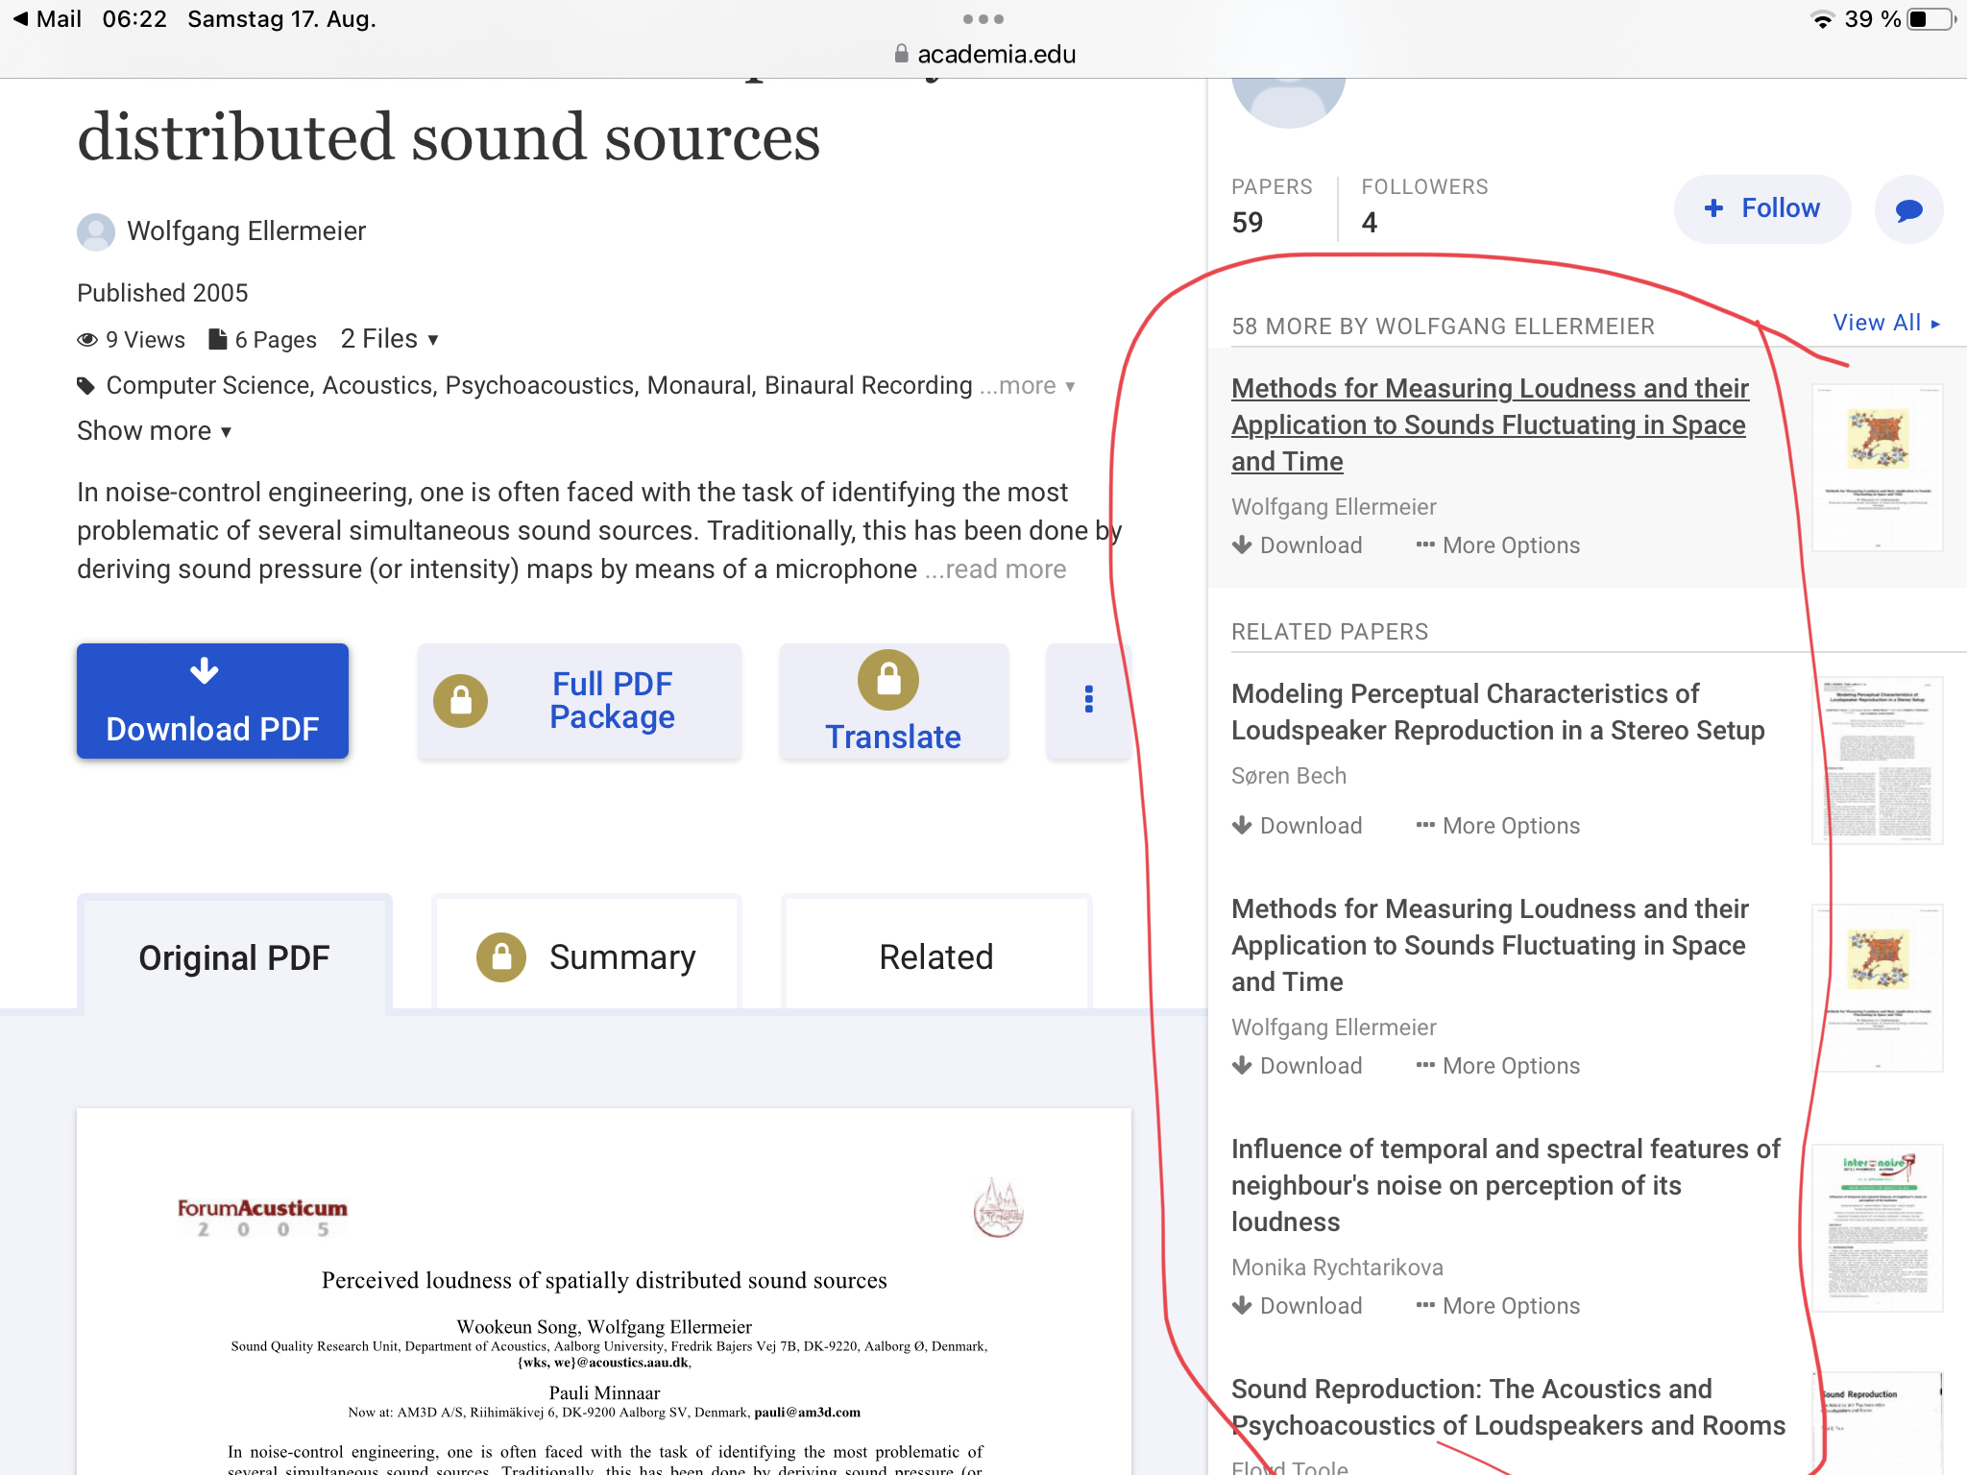Screen dimensions: 1967x1475
Task: Expand more research interest tags
Action: pos(1027,386)
